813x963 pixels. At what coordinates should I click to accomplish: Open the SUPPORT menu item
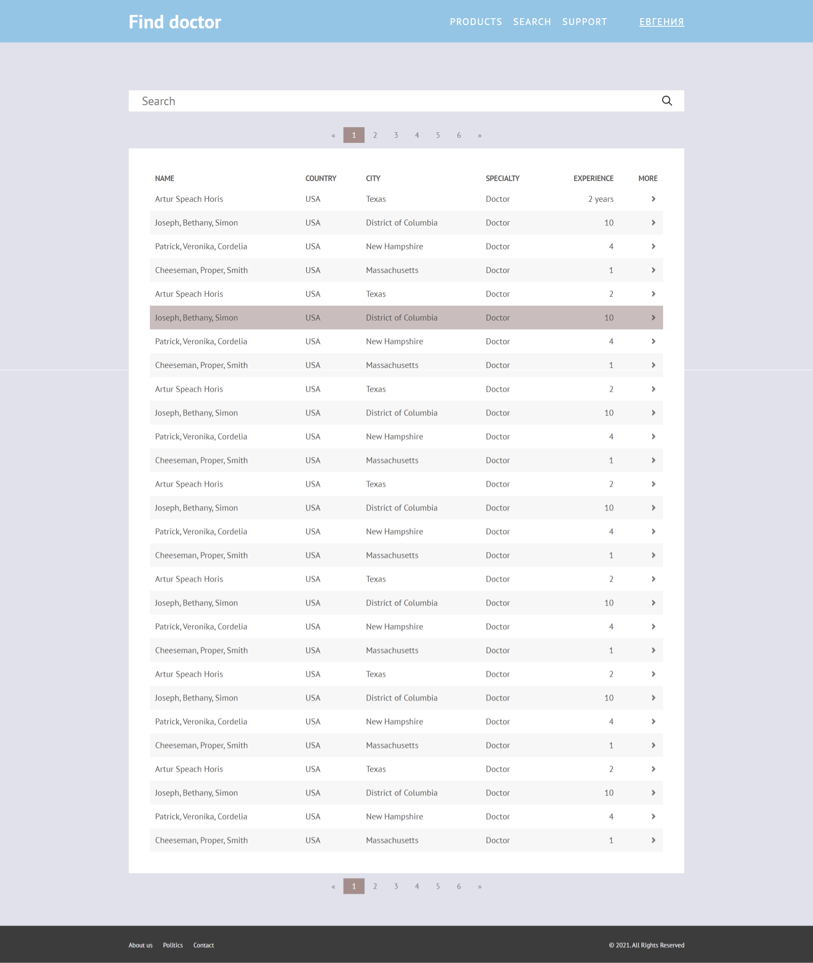coord(584,22)
